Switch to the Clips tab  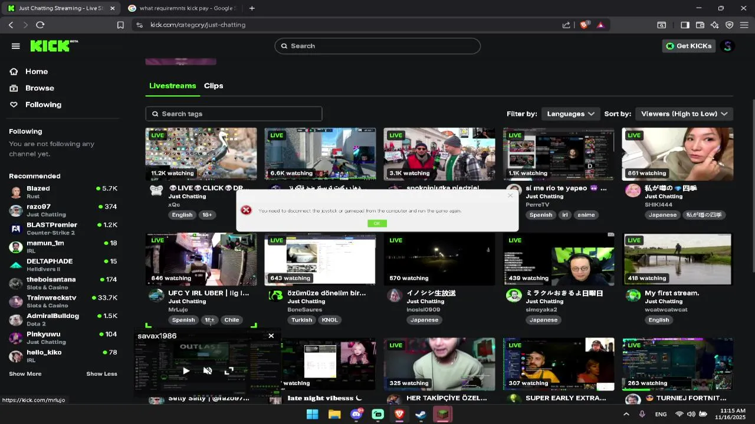214,85
